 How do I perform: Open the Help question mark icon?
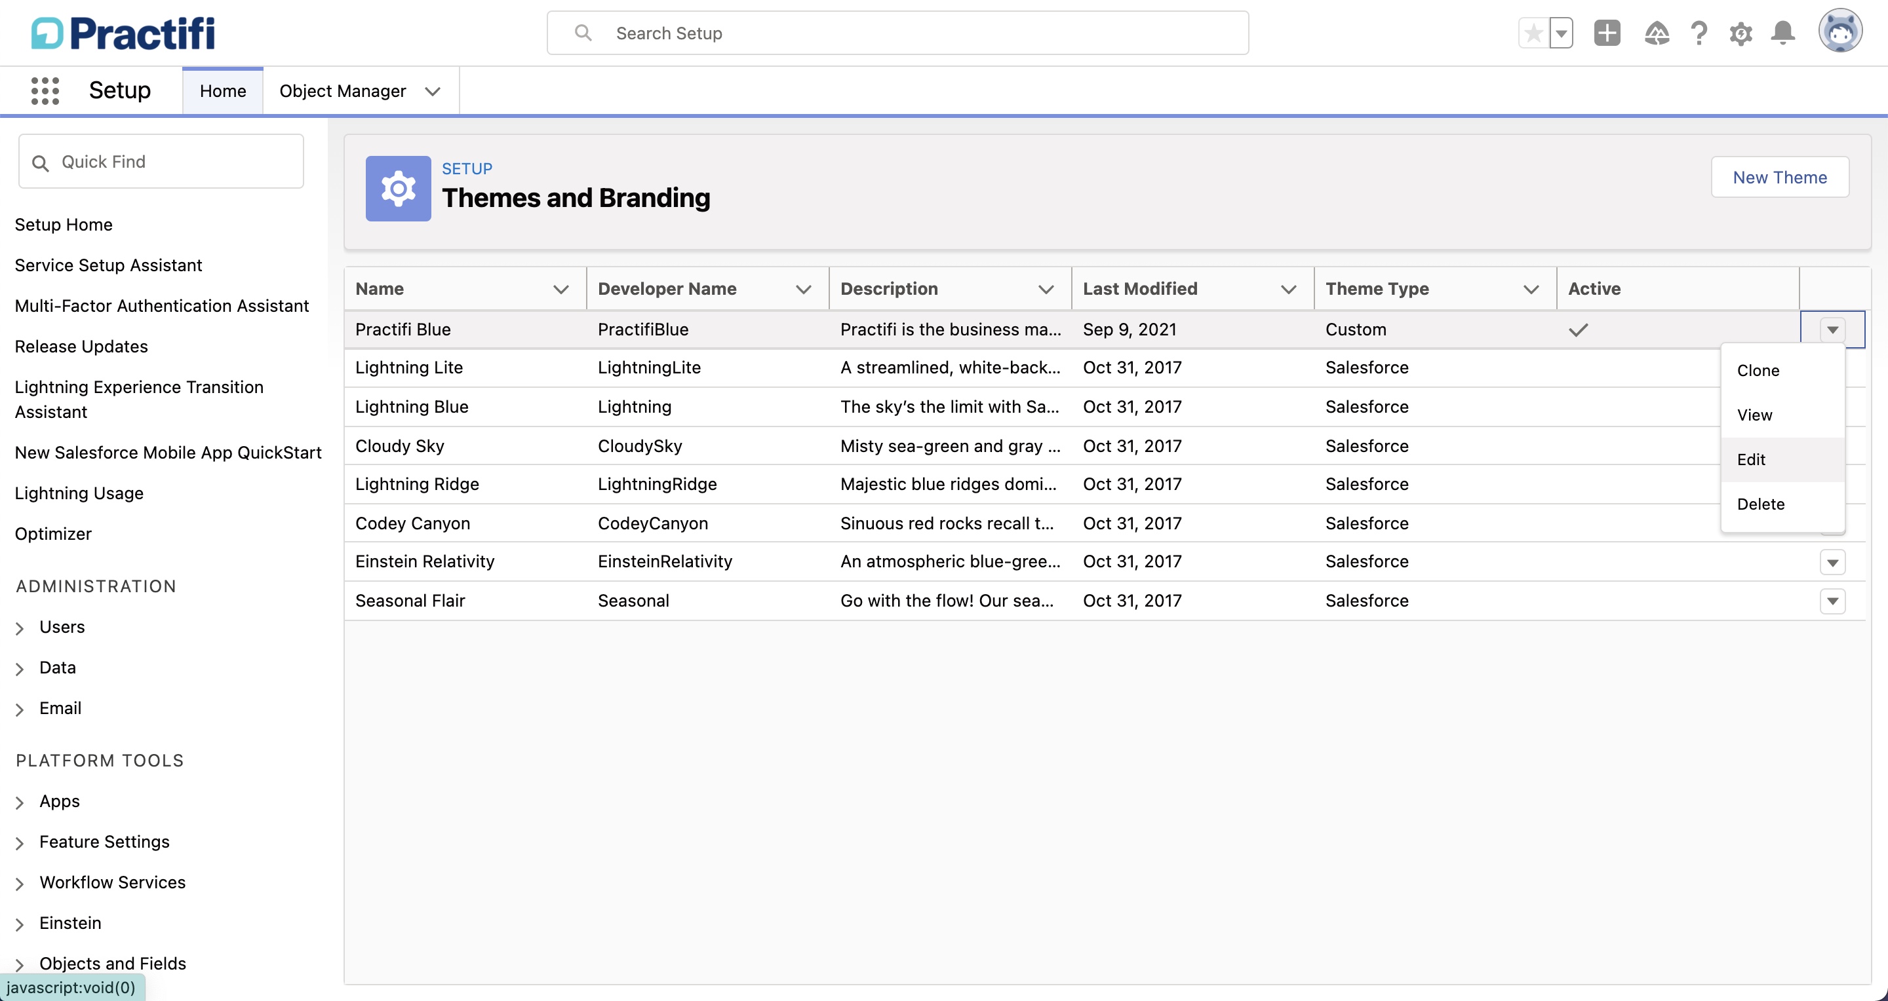point(1699,33)
